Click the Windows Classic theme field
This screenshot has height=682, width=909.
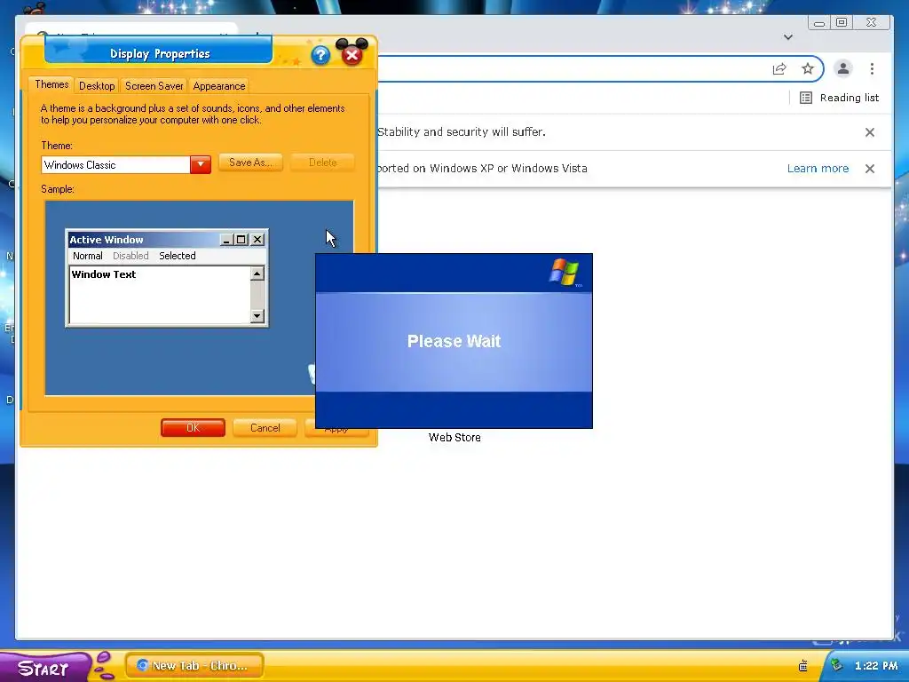[116, 164]
